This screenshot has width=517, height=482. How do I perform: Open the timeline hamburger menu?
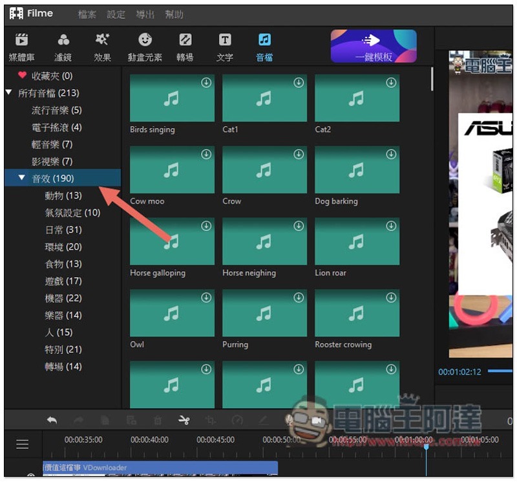(x=23, y=444)
